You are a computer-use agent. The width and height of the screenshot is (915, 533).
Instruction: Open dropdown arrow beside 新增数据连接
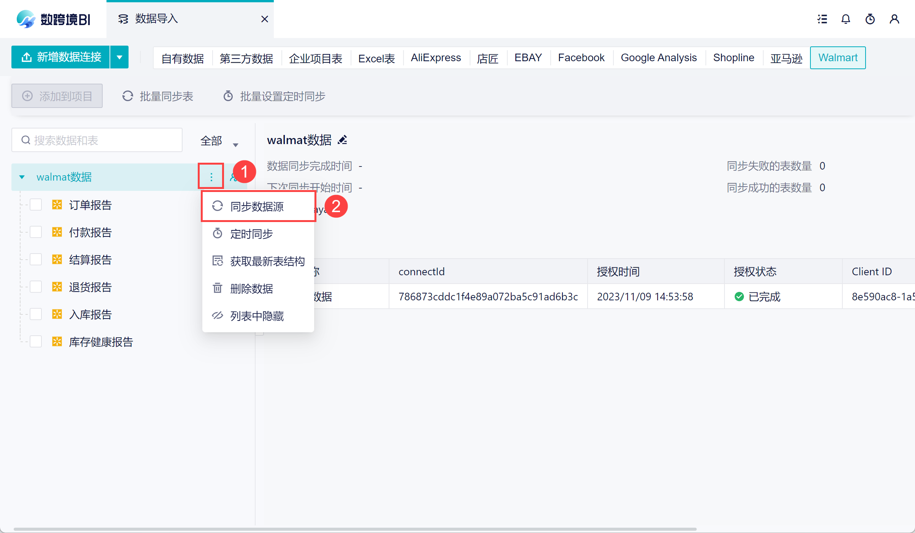[x=119, y=57]
